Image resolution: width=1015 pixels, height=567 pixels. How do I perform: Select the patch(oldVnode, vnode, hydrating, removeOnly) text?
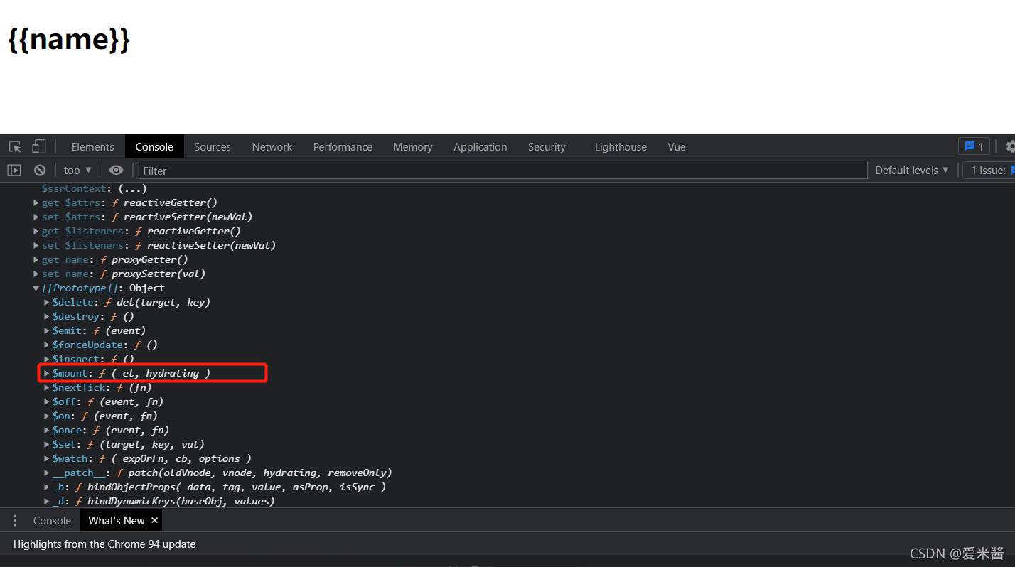[260, 473]
